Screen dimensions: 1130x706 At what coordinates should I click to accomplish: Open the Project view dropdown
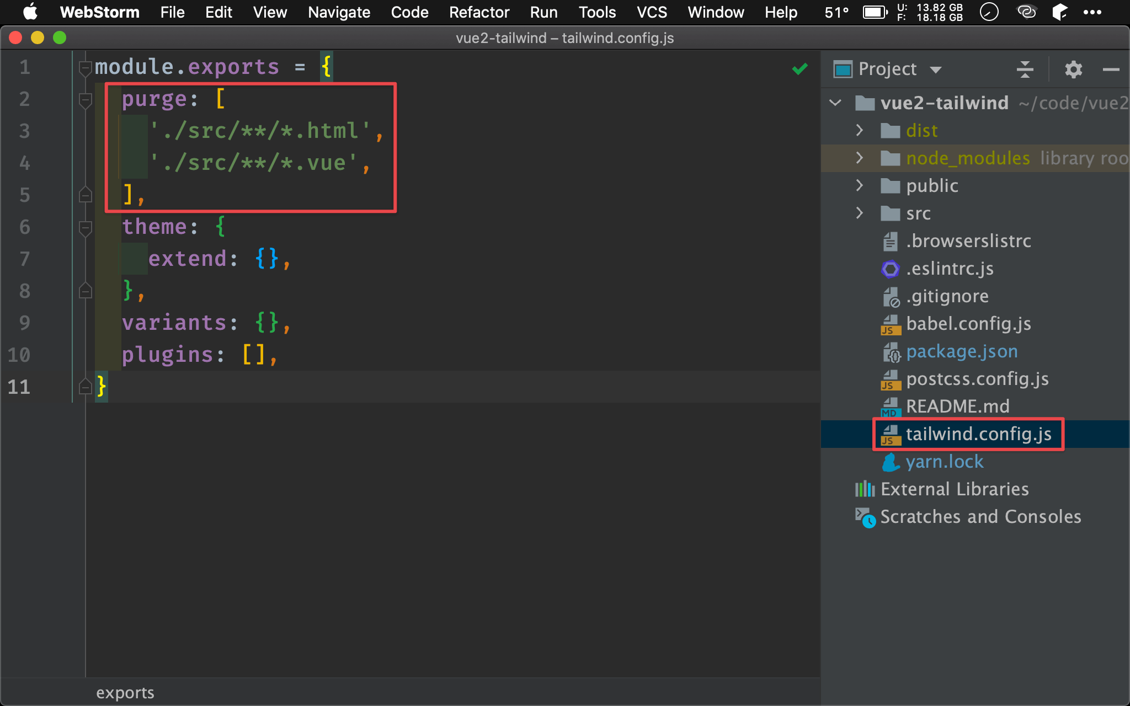[935, 69]
